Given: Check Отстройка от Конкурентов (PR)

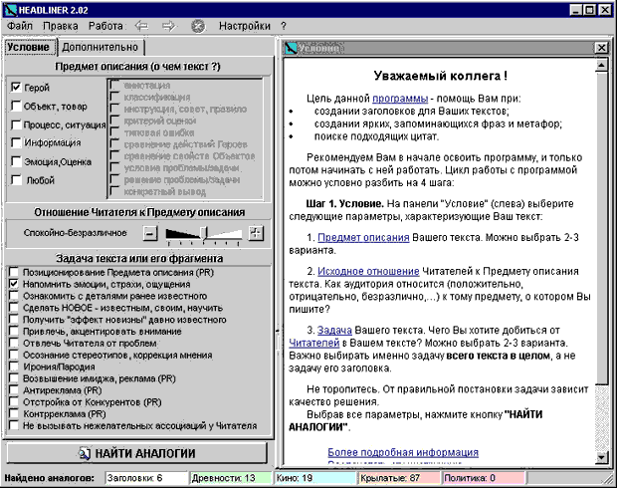Looking at the screenshot, I should (x=14, y=401).
